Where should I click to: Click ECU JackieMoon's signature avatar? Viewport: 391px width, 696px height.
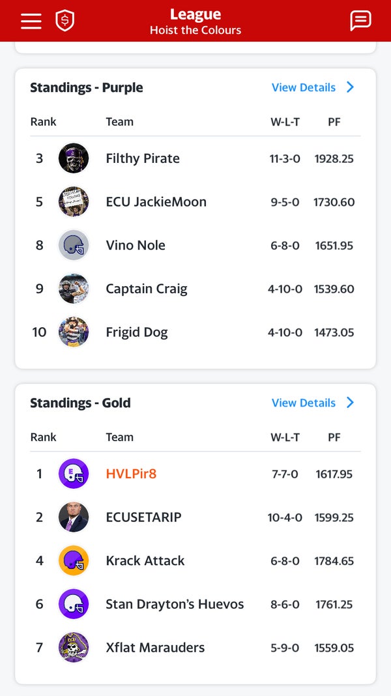pyautogui.click(x=74, y=201)
